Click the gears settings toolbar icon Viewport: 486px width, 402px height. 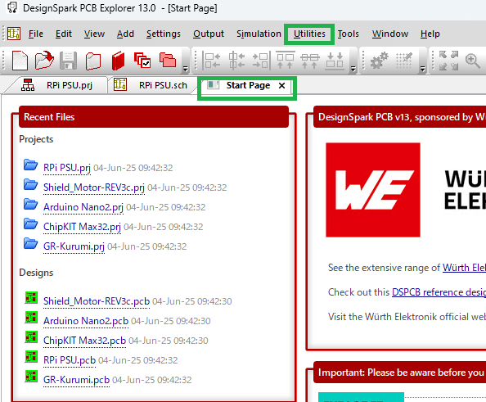(x=379, y=61)
